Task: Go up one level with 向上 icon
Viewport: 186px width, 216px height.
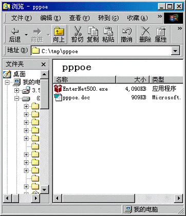Action: 59,35
